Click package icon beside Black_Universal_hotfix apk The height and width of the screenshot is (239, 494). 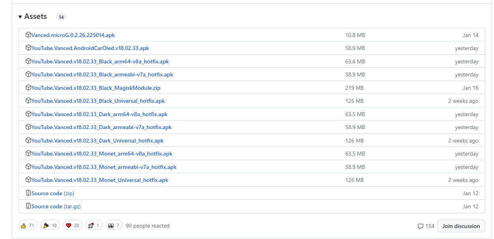pos(28,101)
